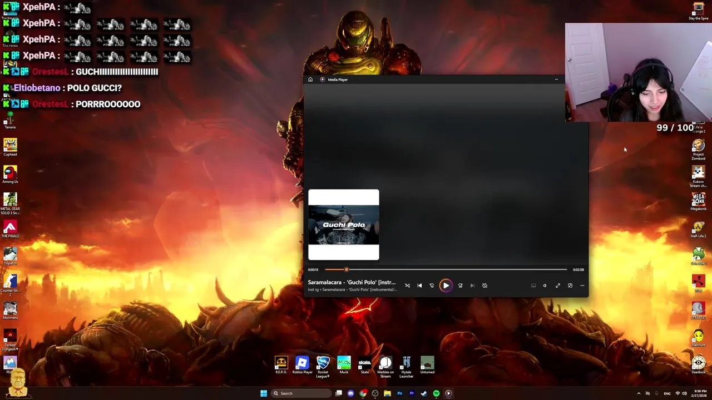Viewport: 712px width, 400px height.
Task: Select THE FINALS desktop icon
Action: (x=10, y=229)
